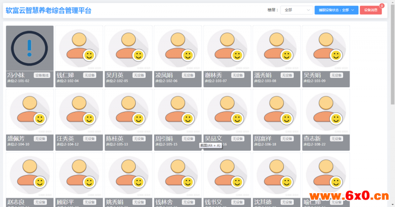Click the avatar of 盛佩芳
395x207 pixels.
30,112
